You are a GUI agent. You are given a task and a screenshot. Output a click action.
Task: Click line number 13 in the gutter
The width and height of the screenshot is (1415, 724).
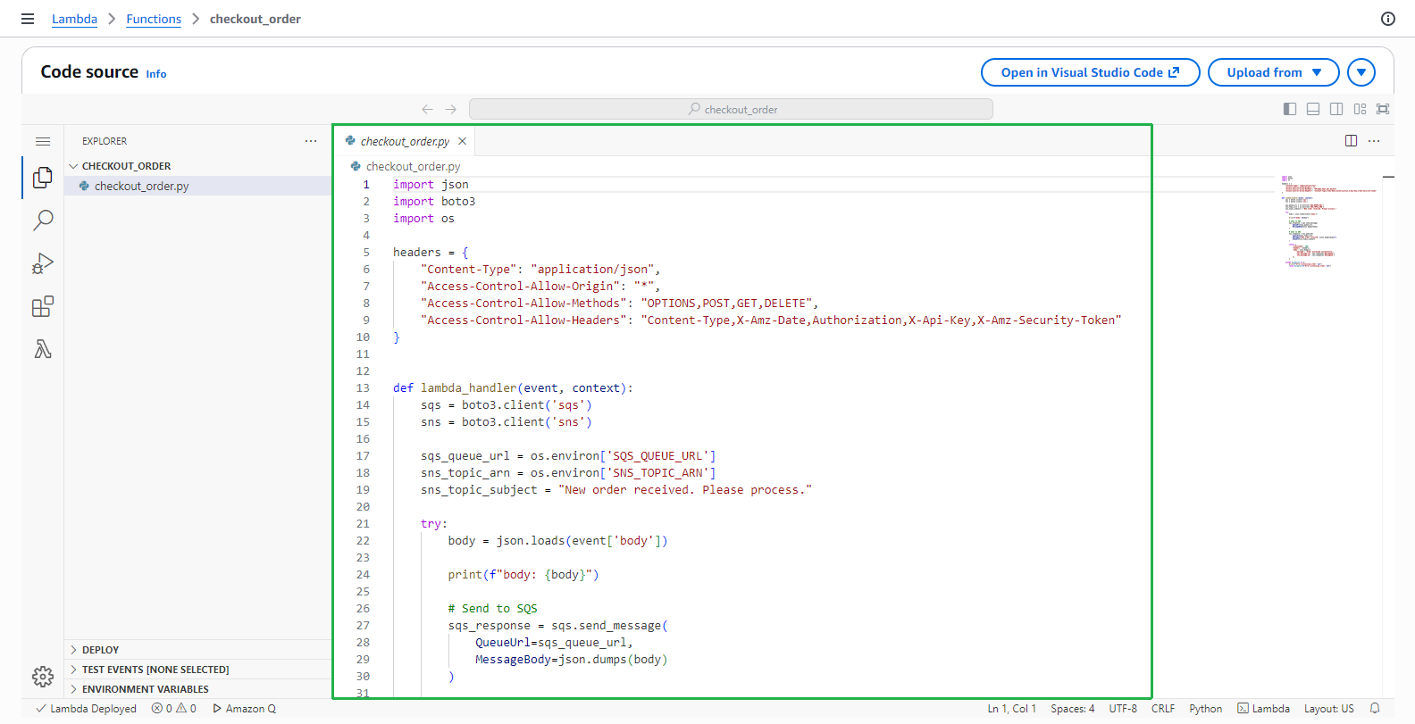coord(363,387)
